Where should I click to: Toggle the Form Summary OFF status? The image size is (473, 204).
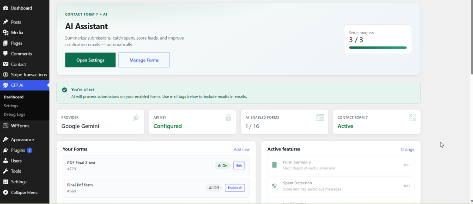(x=407, y=165)
